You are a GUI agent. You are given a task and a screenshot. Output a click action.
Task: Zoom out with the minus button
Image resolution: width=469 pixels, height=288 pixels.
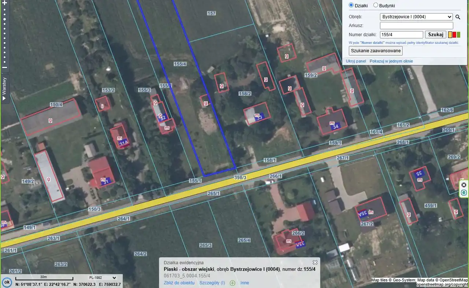coord(5,67)
